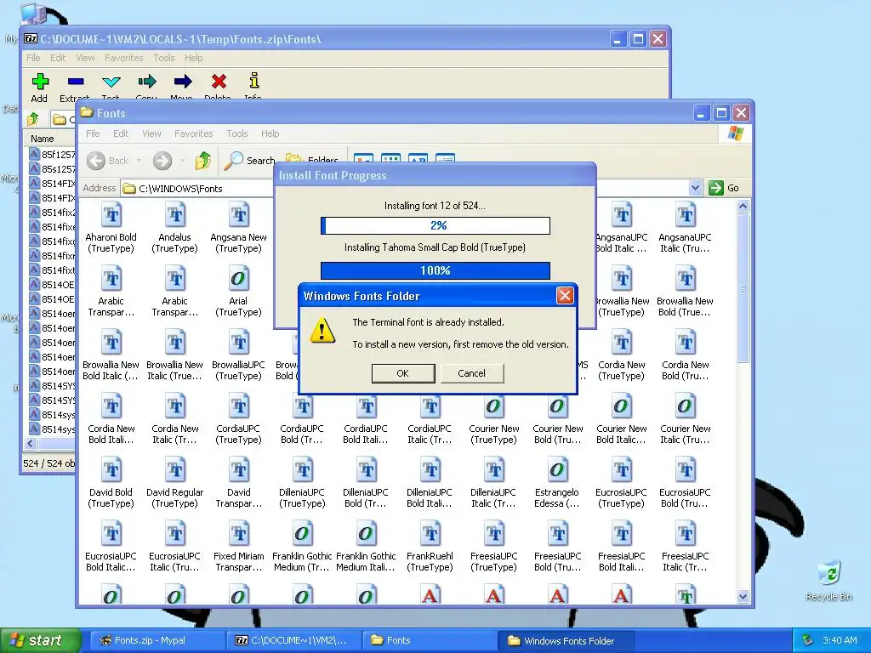
Task: Click 7-Zip horizontal scroll left arrow
Action: 31,443
